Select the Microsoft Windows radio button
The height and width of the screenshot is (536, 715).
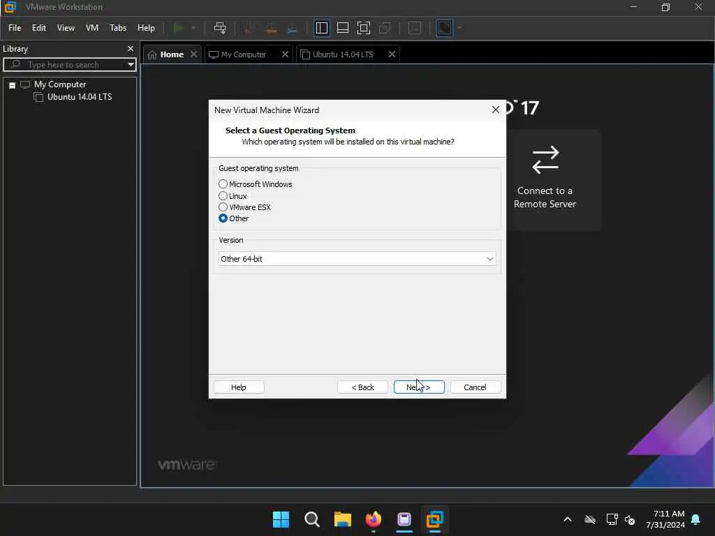coord(223,184)
